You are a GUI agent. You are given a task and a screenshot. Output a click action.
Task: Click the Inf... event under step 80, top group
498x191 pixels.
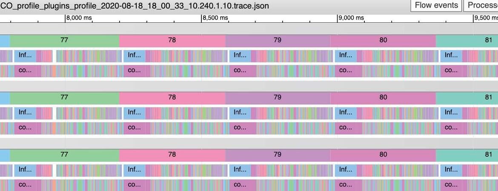coord(346,56)
